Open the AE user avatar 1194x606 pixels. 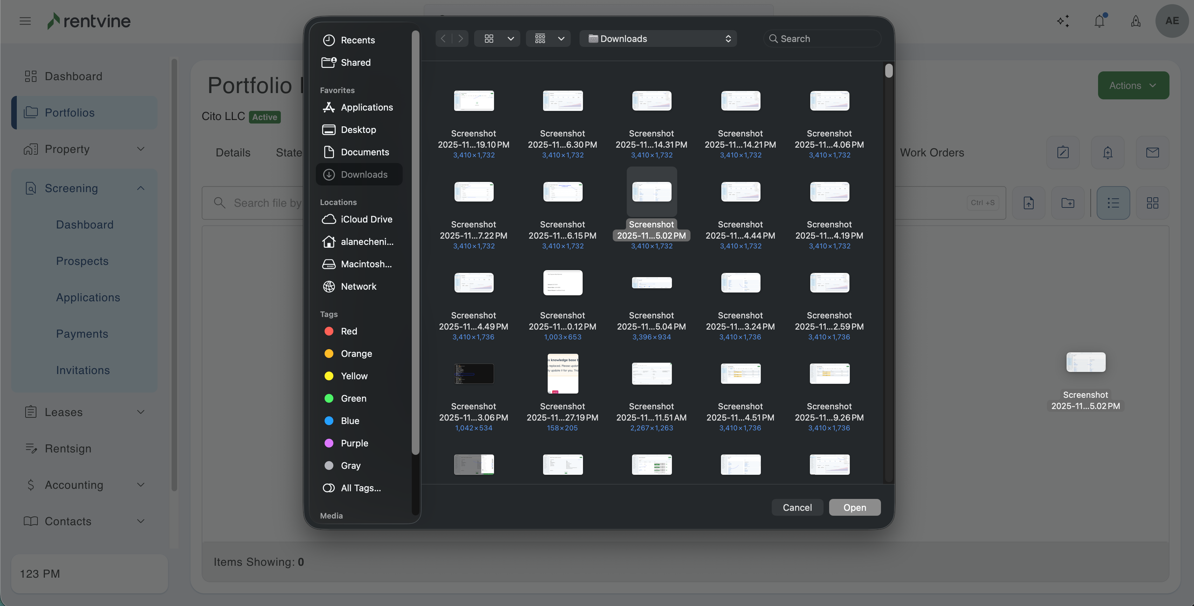coord(1172,21)
